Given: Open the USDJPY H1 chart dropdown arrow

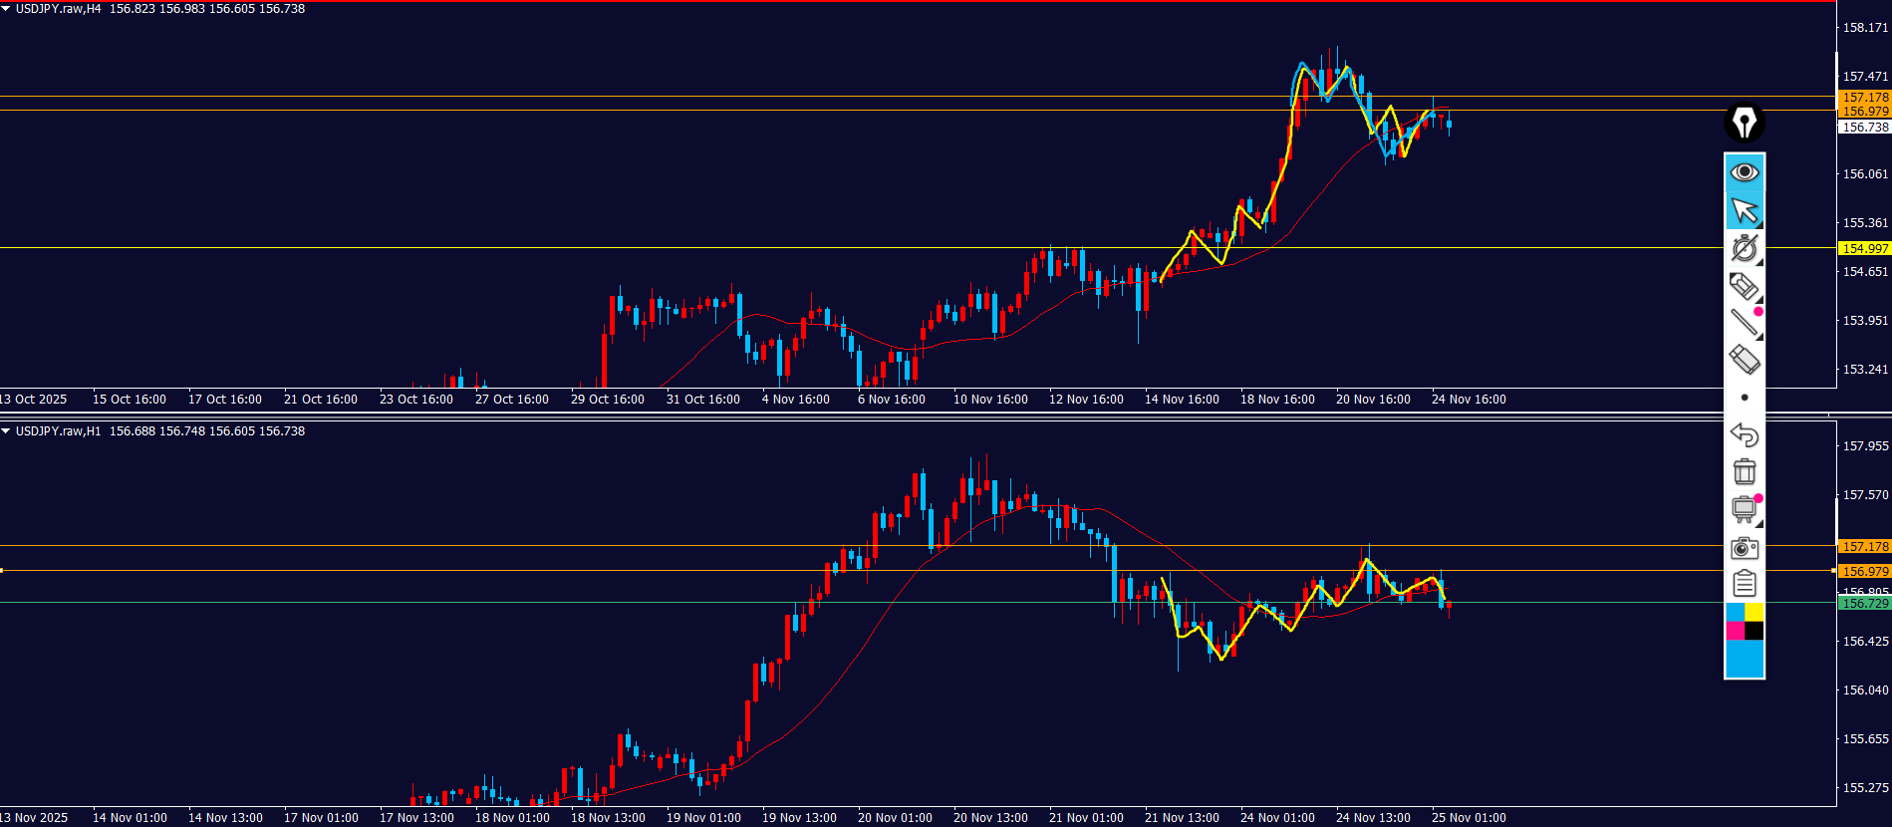Looking at the screenshot, I should point(6,431).
